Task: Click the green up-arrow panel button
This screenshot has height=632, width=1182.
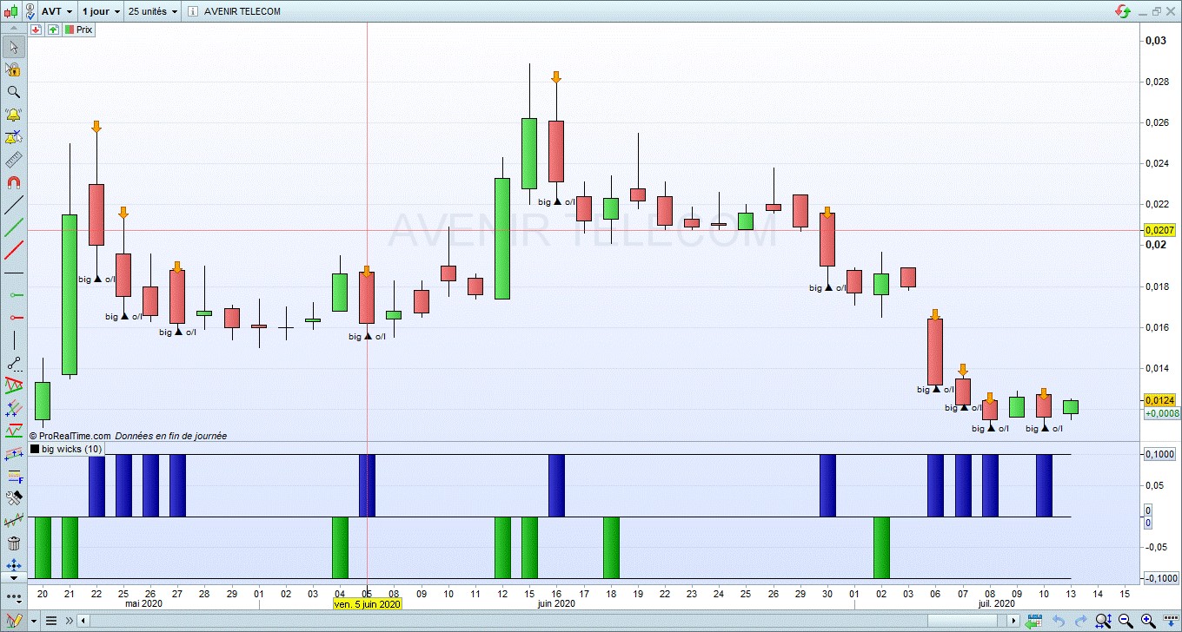Action: point(53,30)
